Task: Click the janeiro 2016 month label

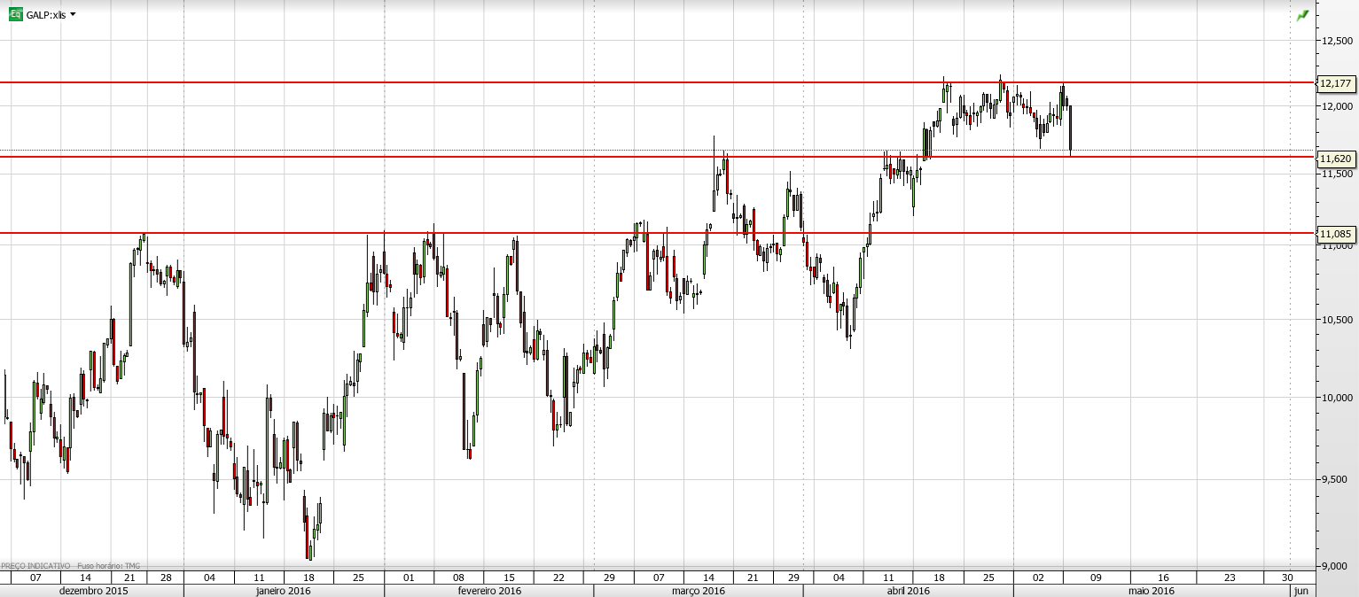Action: point(283,590)
